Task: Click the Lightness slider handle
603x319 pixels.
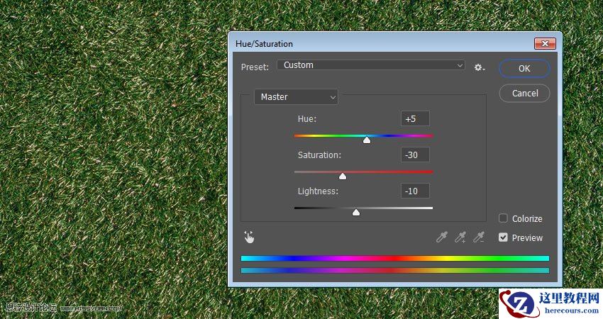Action: (356, 213)
